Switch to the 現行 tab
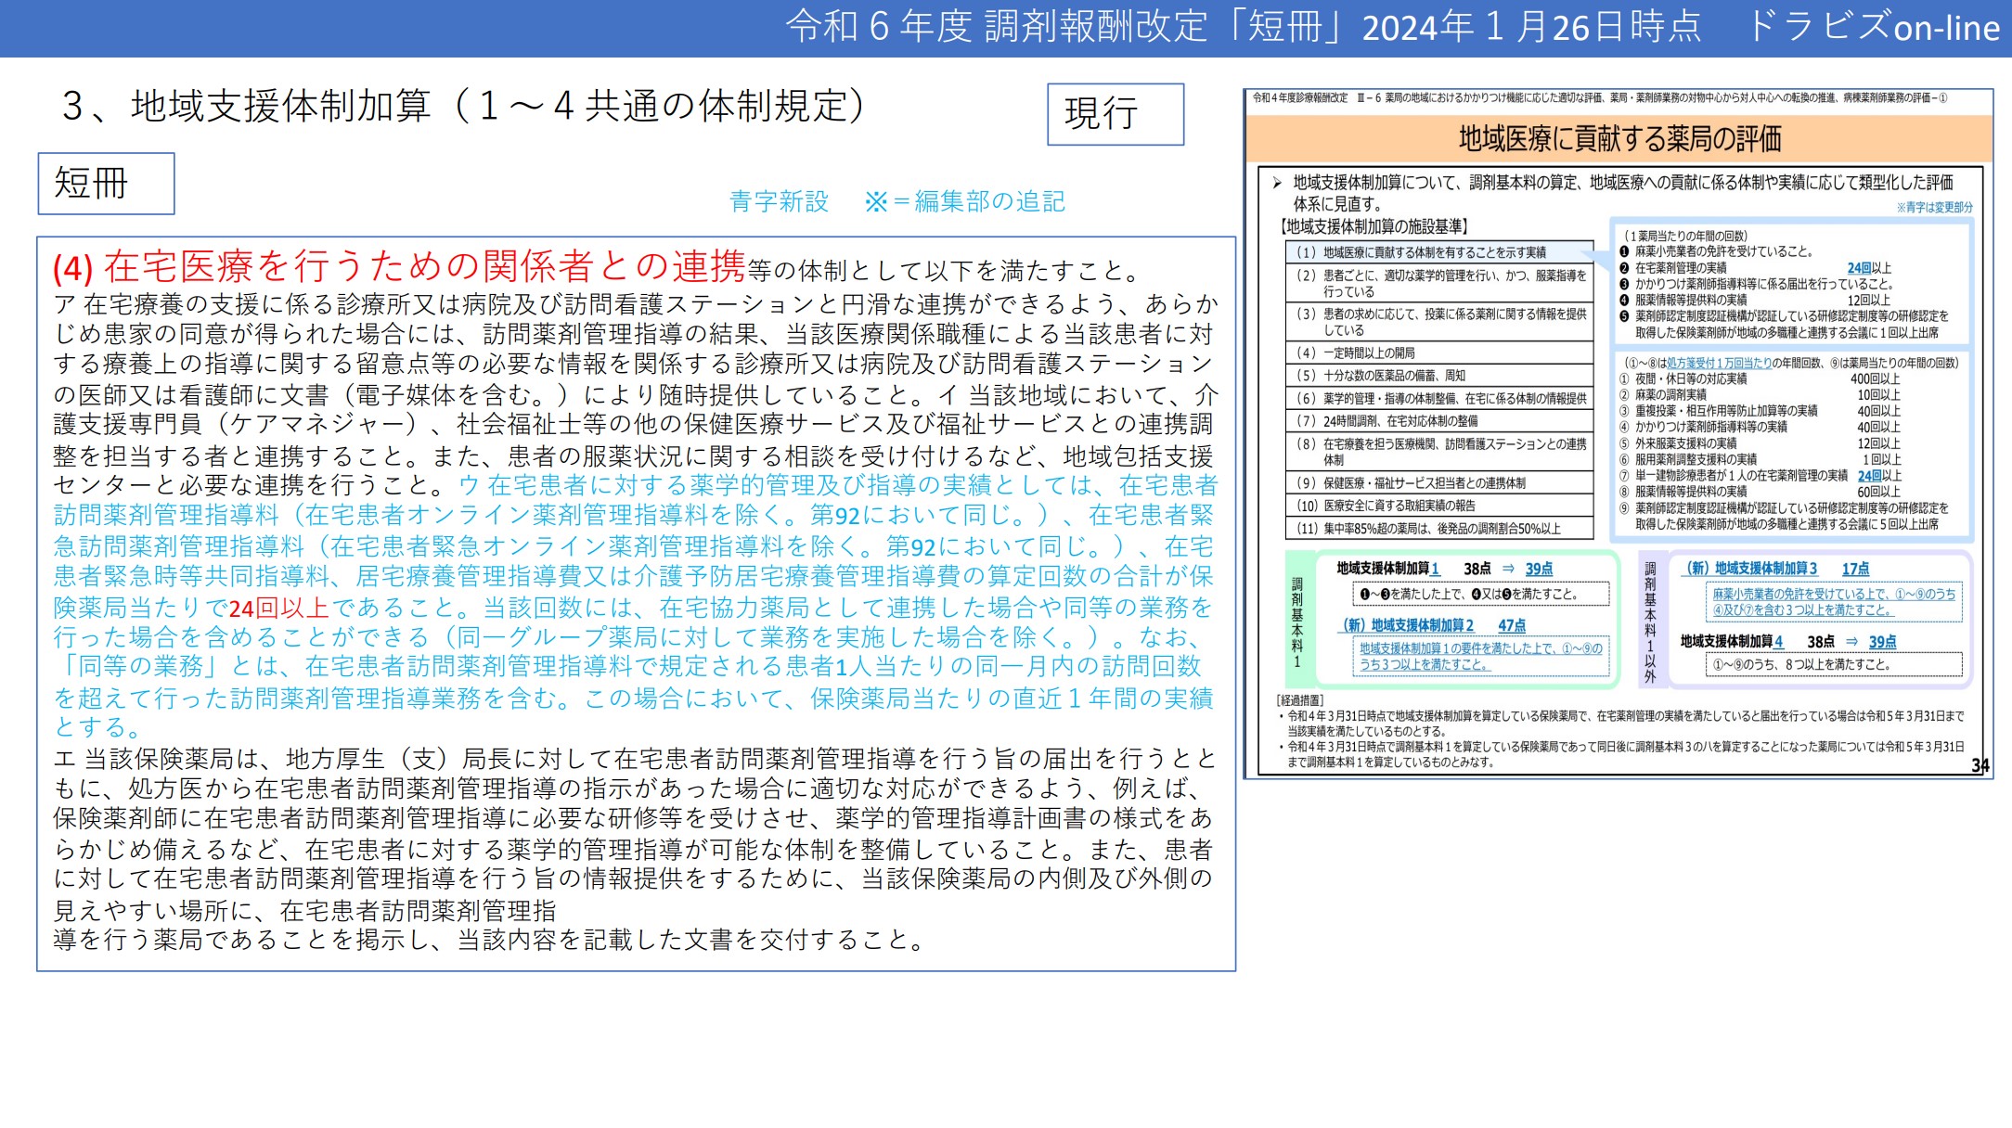 (x=1117, y=116)
